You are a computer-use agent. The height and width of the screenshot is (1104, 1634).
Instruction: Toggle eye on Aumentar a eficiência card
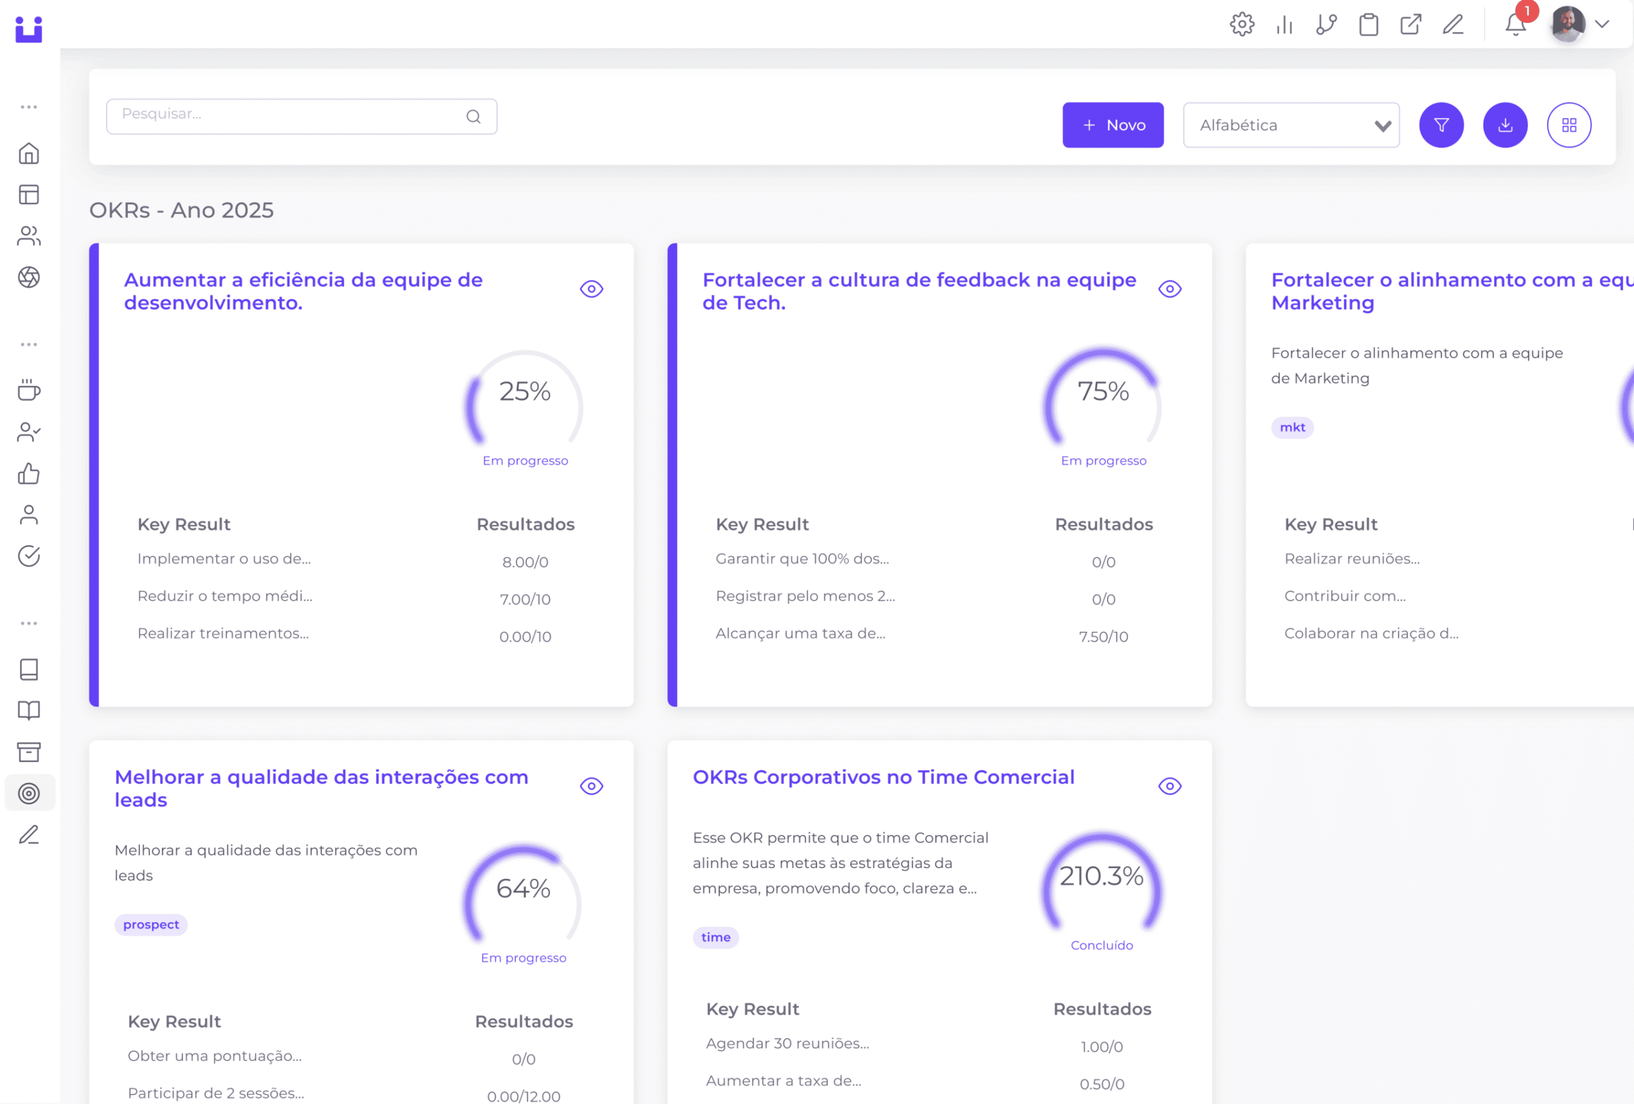pyautogui.click(x=591, y=289)
